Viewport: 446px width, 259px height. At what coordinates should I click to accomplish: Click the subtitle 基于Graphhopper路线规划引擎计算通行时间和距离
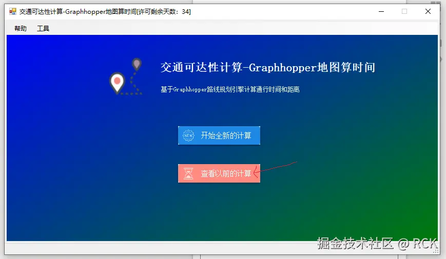[230, 90]
